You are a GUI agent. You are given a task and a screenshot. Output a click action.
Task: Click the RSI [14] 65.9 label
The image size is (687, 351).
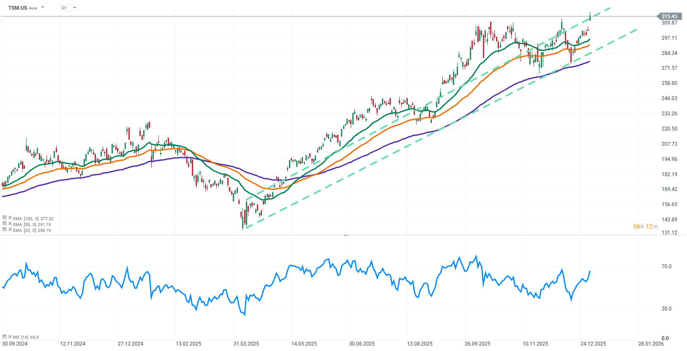click(26, 337)
